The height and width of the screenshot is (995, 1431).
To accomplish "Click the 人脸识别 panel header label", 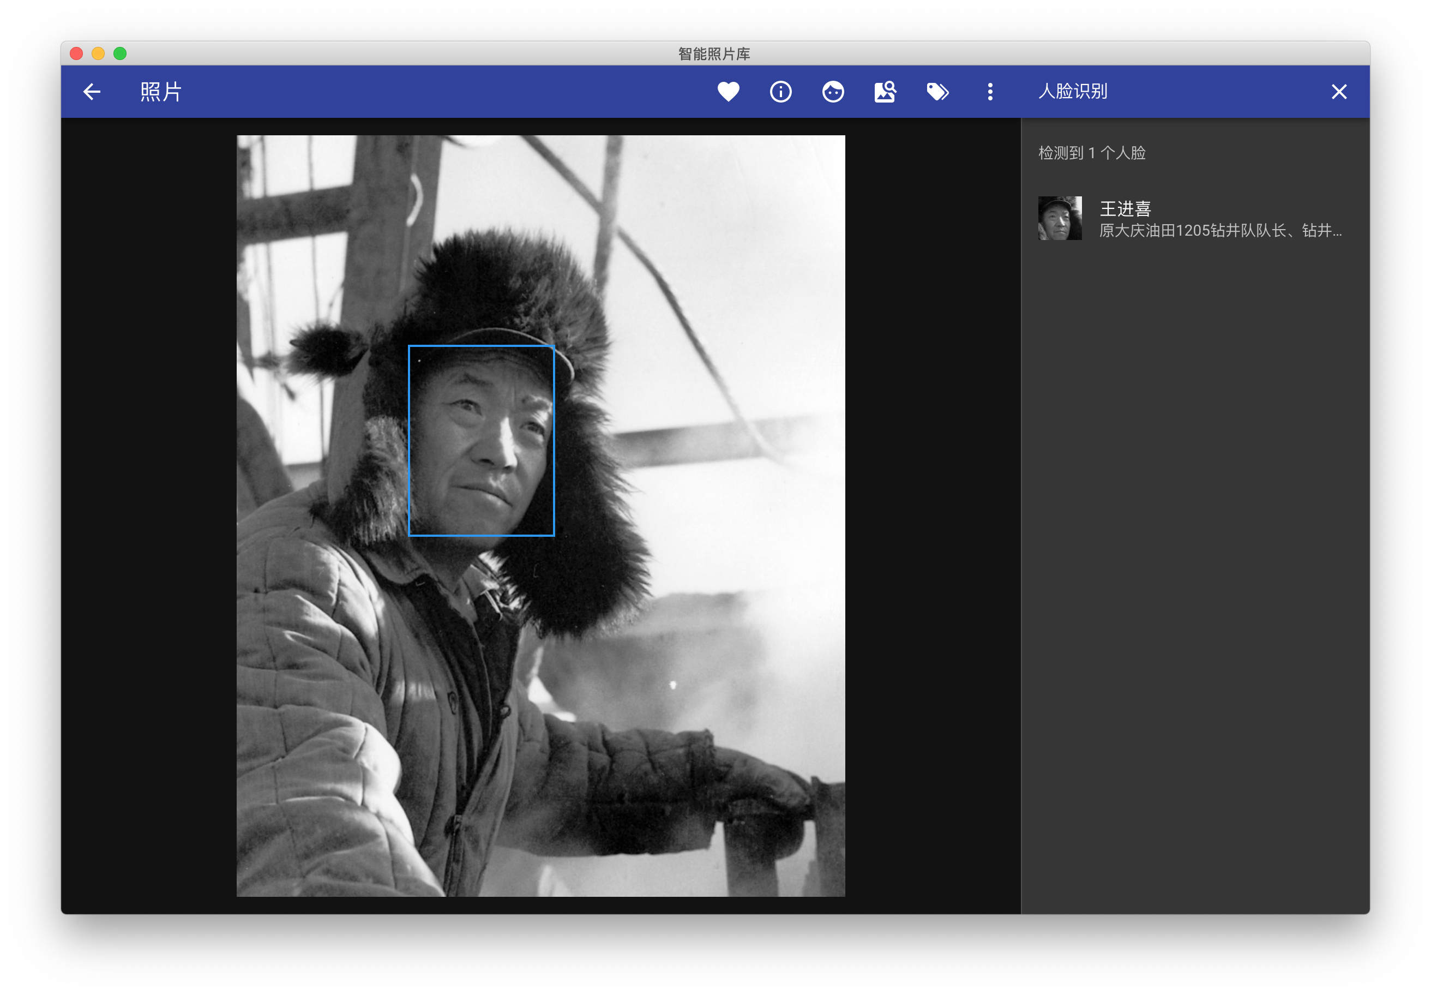I will (1073, 92).
